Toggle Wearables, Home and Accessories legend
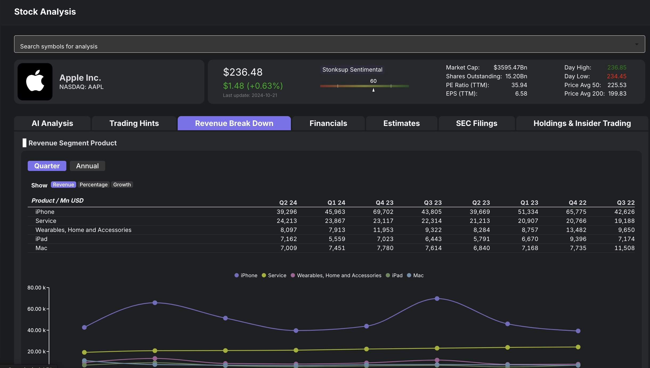650x368 pixels. (x=336, y=275)
